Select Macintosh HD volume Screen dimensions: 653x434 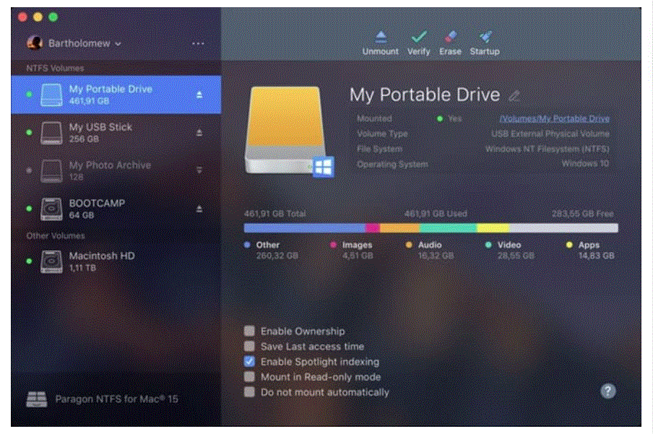click(116, 261)
